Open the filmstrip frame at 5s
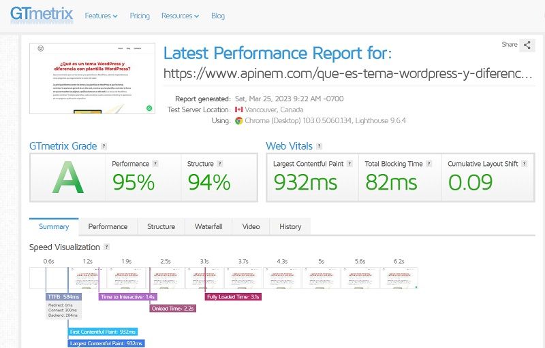The width and height of the screenshot is (545, 348). (x=321, y=278)
